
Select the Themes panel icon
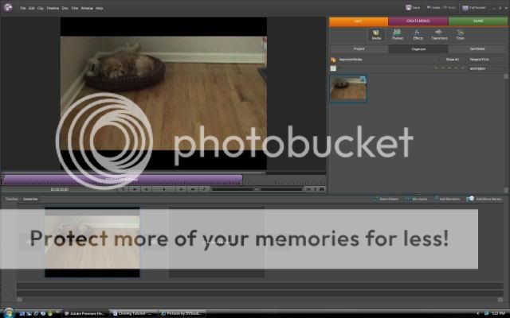coord(397,35)
